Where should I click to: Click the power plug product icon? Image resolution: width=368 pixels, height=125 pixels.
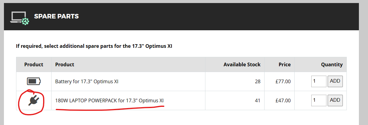[34, 100]
